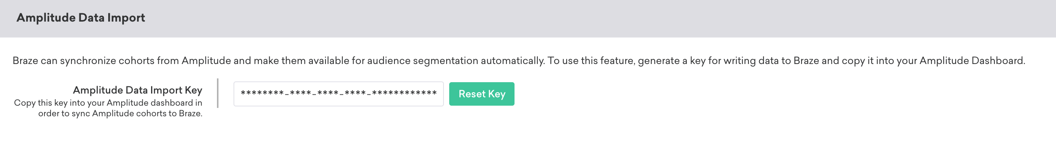The height and width of the screenshot is (153, 1056).
Task: Click the last asterisk group in the masked key
Action: [x=404, y=93]
